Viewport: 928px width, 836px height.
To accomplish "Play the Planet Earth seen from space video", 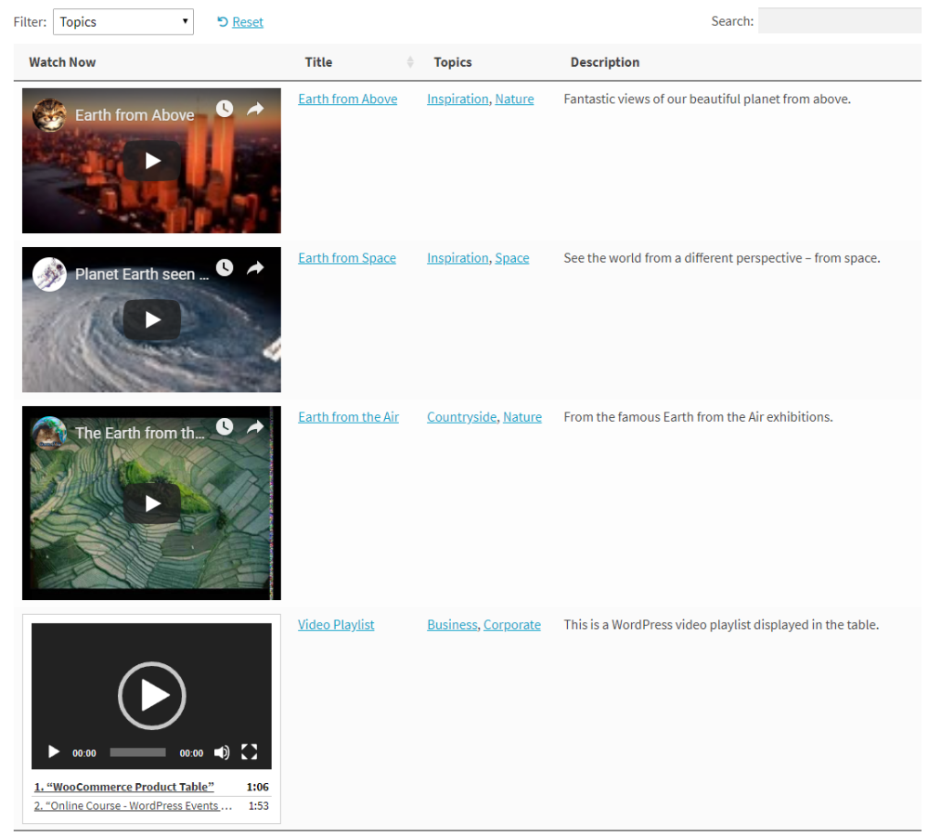I will coord(152,320).
